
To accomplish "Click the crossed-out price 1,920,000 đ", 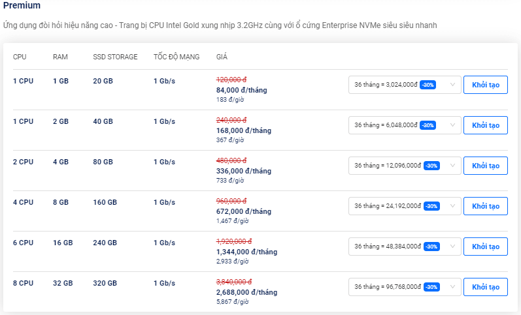I will pyautogui.click(x=234, y=241).
